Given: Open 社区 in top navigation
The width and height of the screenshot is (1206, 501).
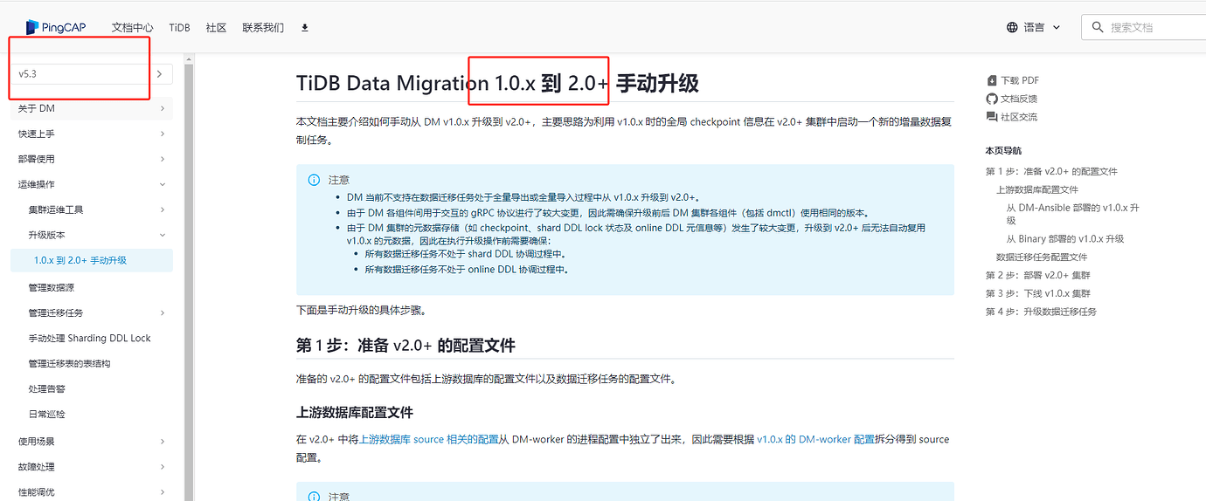Looking at the screenshot, I should 216,28.
